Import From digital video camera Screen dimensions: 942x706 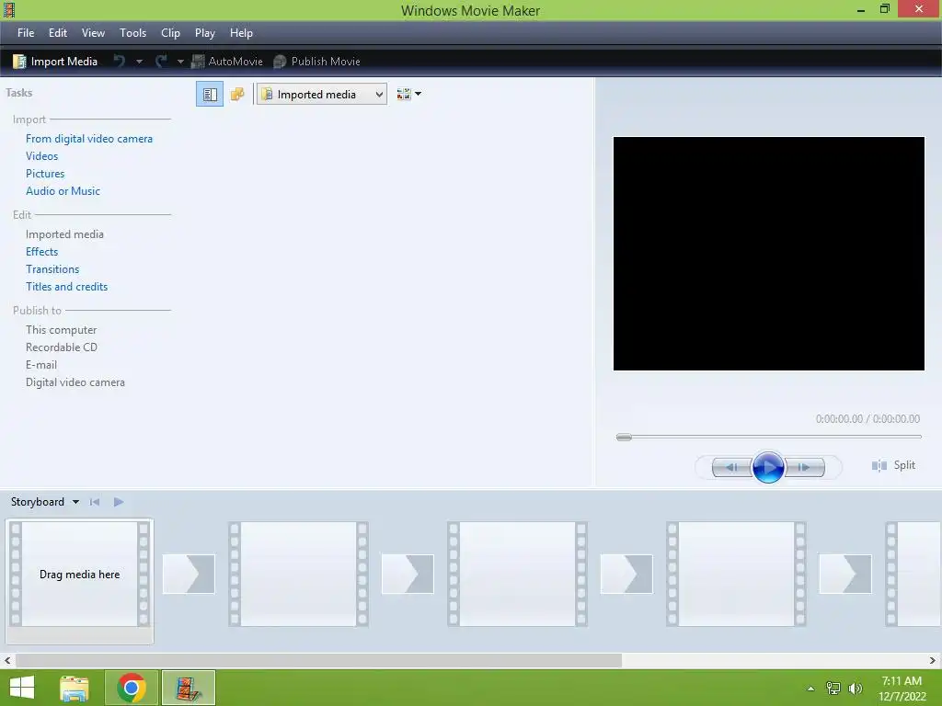coord(89,139)
